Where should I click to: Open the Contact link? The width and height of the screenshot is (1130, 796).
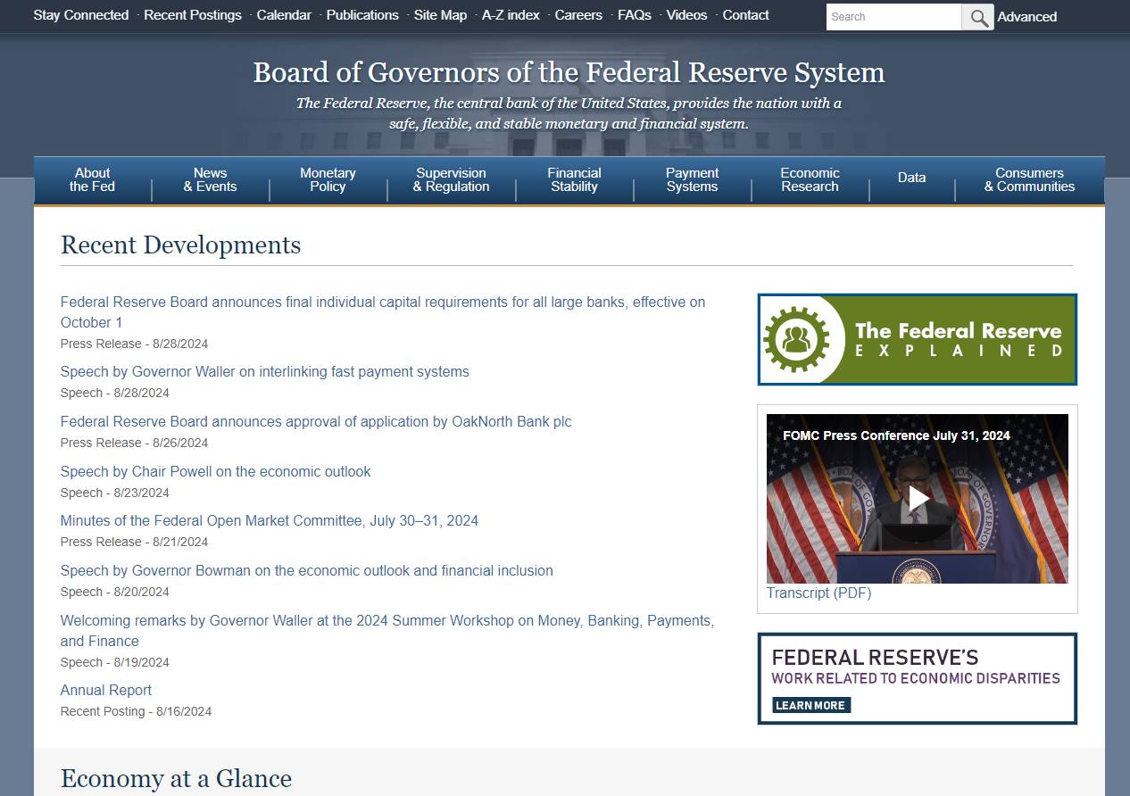click(745, 15)
